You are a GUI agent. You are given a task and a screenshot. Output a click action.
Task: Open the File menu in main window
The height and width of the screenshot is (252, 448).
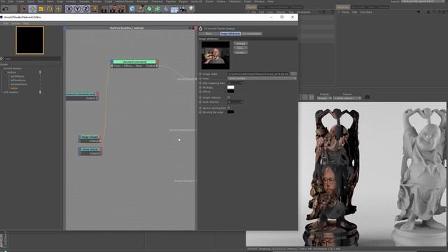(3, 1)
